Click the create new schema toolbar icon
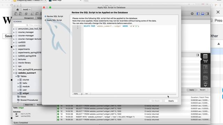This screenshot has height=125, width=223. [x=32, y=14]
